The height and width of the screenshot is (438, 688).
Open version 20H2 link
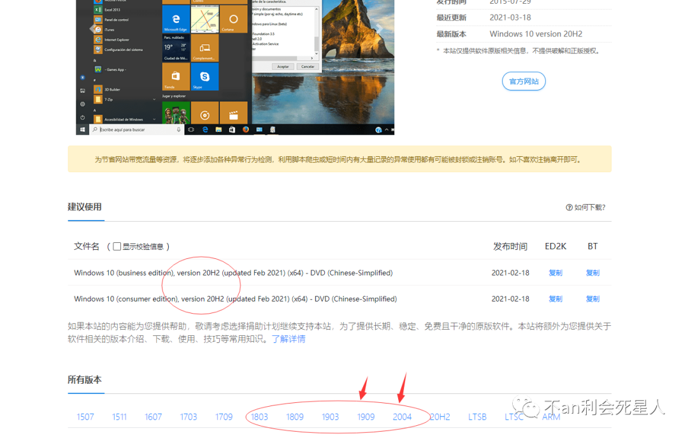tap(440, 417)
